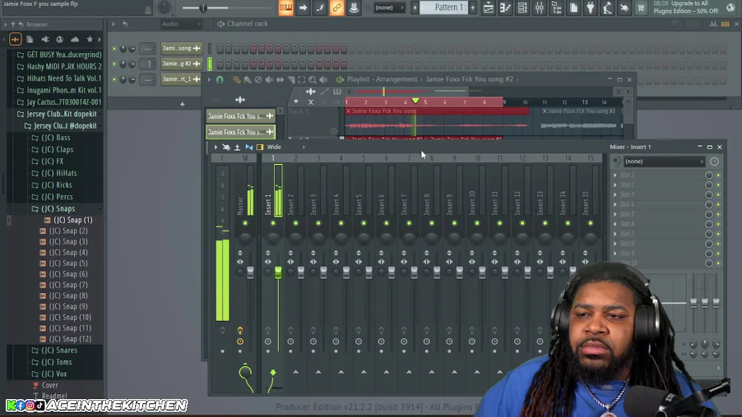Screen dimensions: 742x417
Task: Open the shopping cart content library icon
Action: pos(641,8)
